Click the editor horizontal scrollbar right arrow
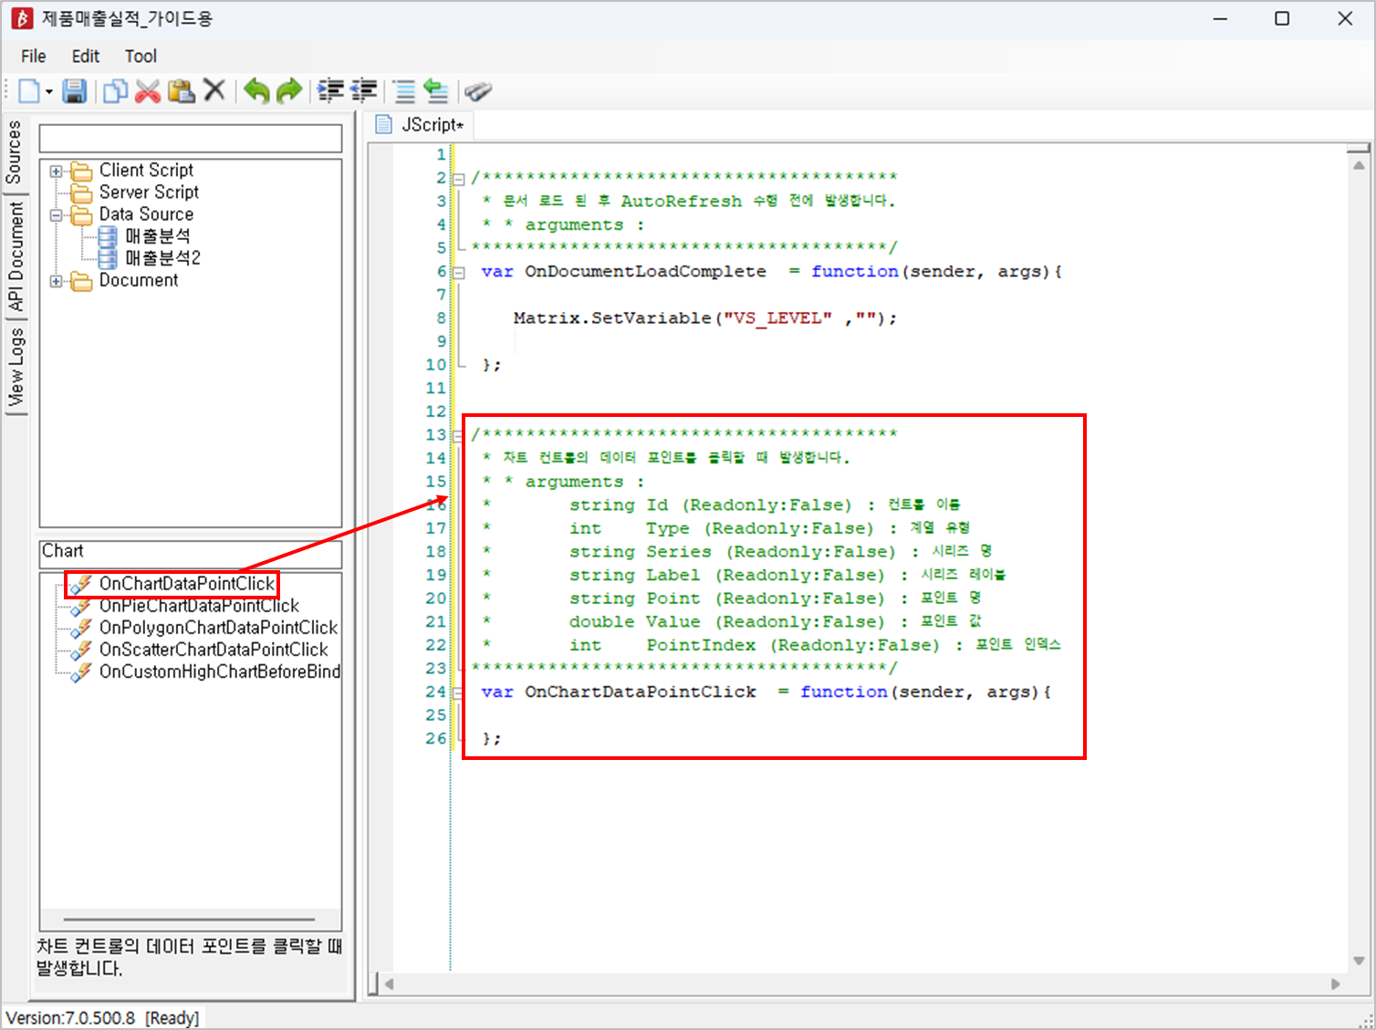 [1335, 983]
